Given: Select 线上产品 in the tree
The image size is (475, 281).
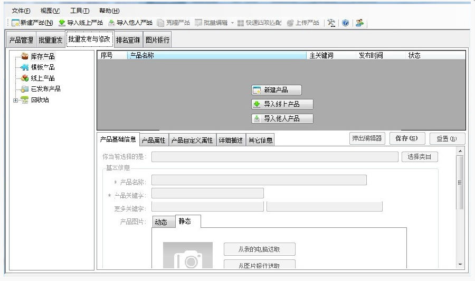Looking at the screenshot, I should pos(43,78).
